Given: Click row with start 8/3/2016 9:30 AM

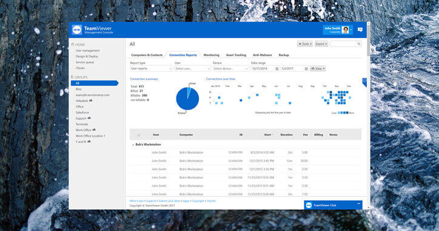Looking at the screenshot, I should 246,152.
